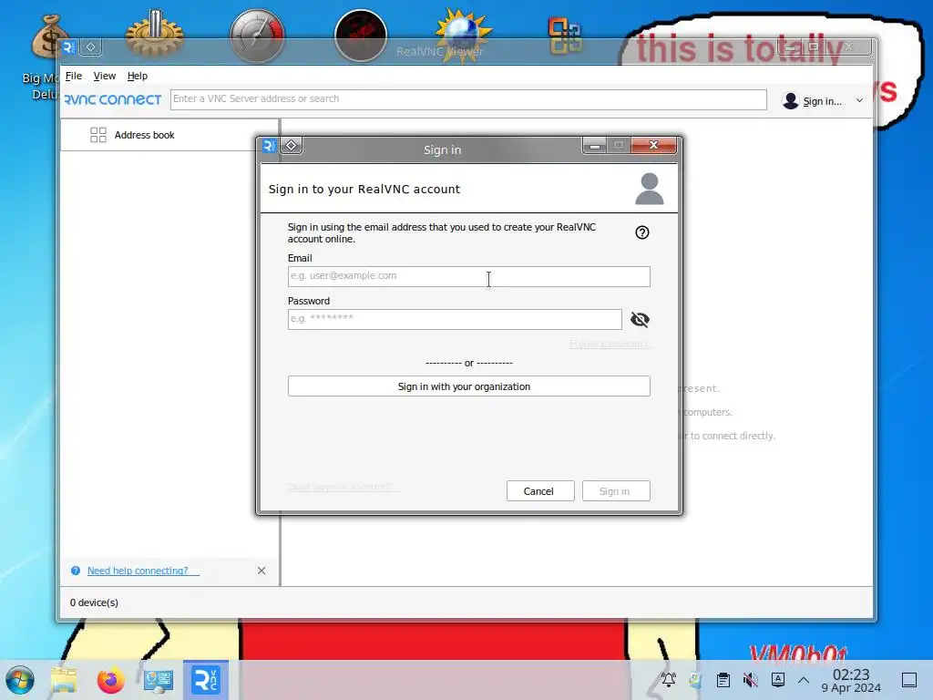The height and width of the screenshot is (700, 933).
Task: Click the RVNC Connect logo
Action: pos(112,99)
